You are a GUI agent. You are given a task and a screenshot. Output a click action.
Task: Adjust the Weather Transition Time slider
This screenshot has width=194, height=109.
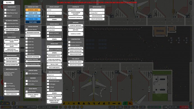[33, 66]
